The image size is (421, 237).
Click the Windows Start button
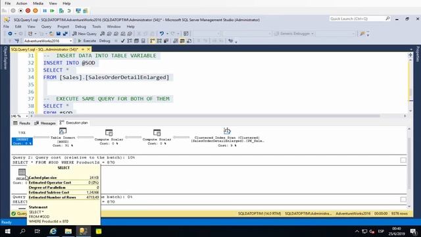click(7, 231)
